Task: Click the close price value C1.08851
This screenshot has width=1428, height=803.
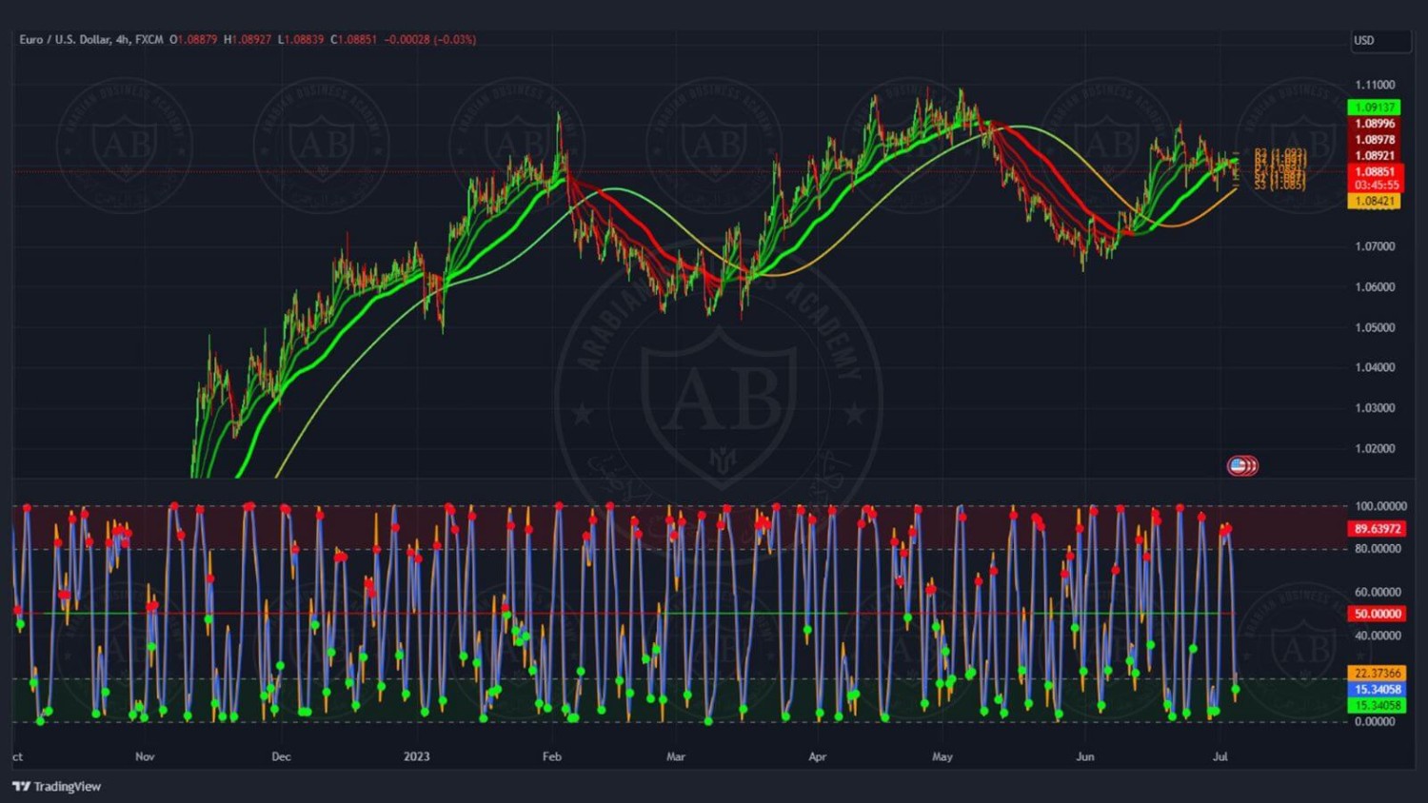Action: point(354,40)
